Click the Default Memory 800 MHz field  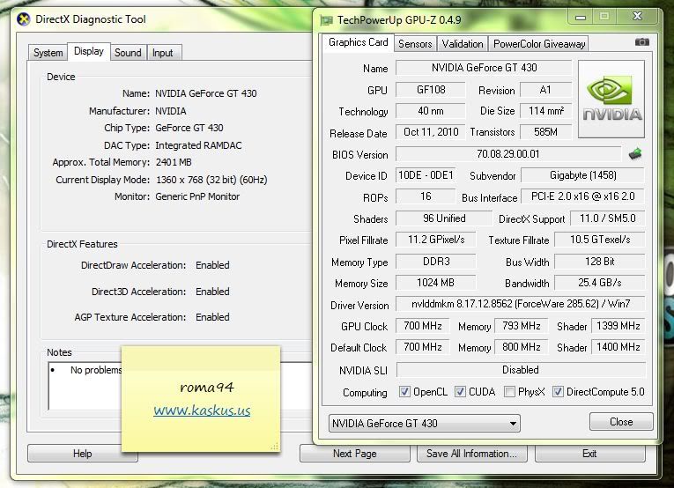pyautogui.click(x=522, y=347)
